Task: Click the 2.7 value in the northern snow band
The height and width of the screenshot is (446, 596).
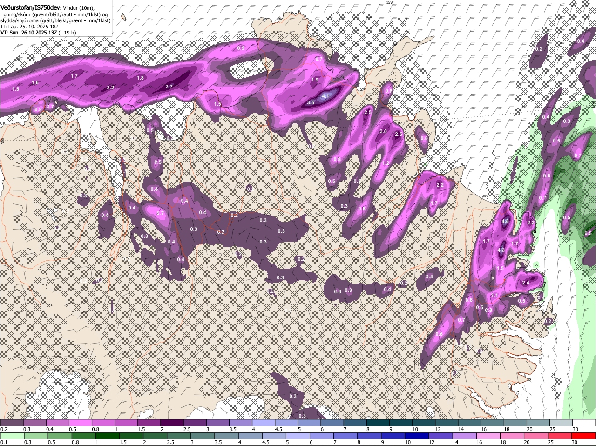Action: pos(169,87)
